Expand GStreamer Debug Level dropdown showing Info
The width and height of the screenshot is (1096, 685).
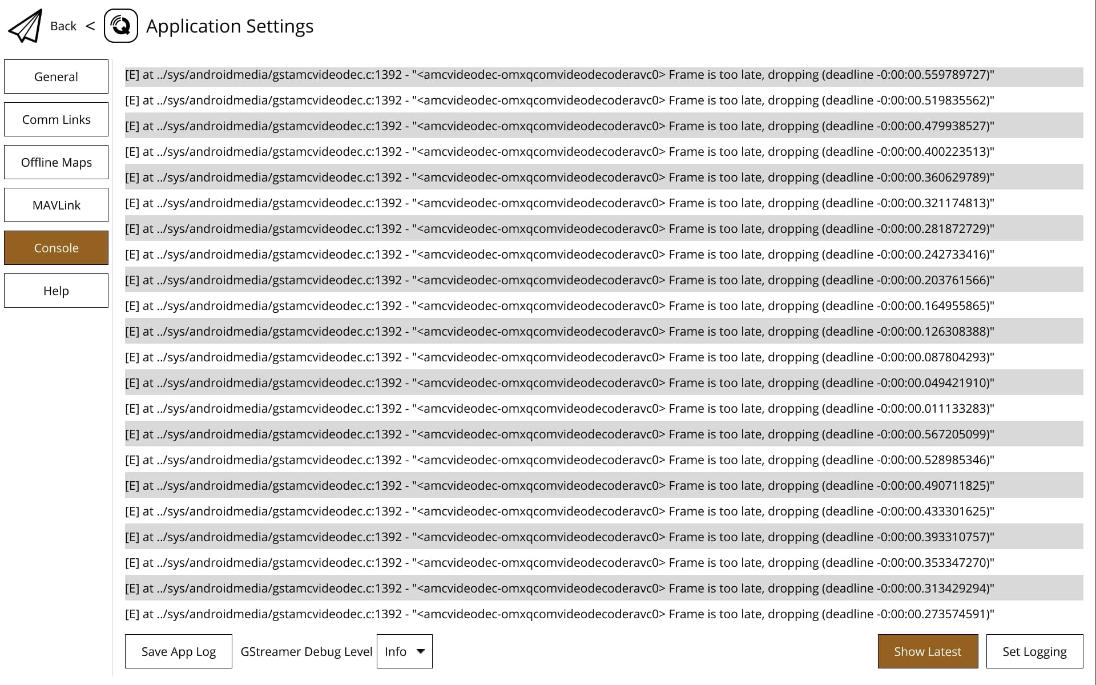click(405, 651)
